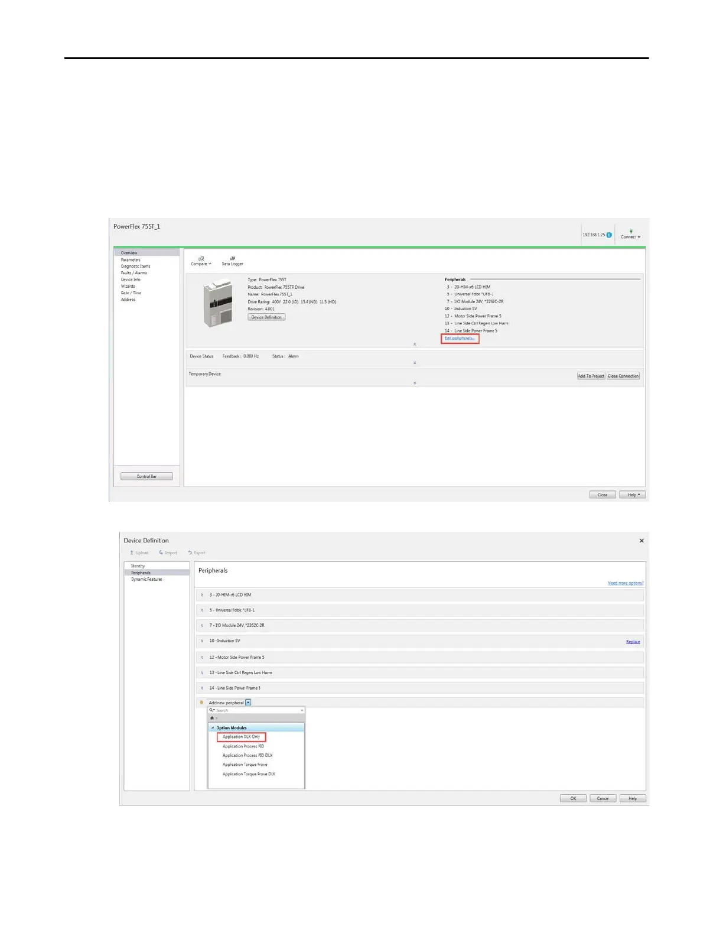Open the search field dropdown arrow

(302, 710)
